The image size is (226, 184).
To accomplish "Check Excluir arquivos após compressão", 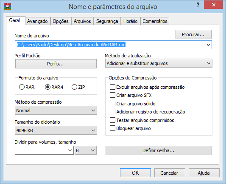I will (112, 87).
